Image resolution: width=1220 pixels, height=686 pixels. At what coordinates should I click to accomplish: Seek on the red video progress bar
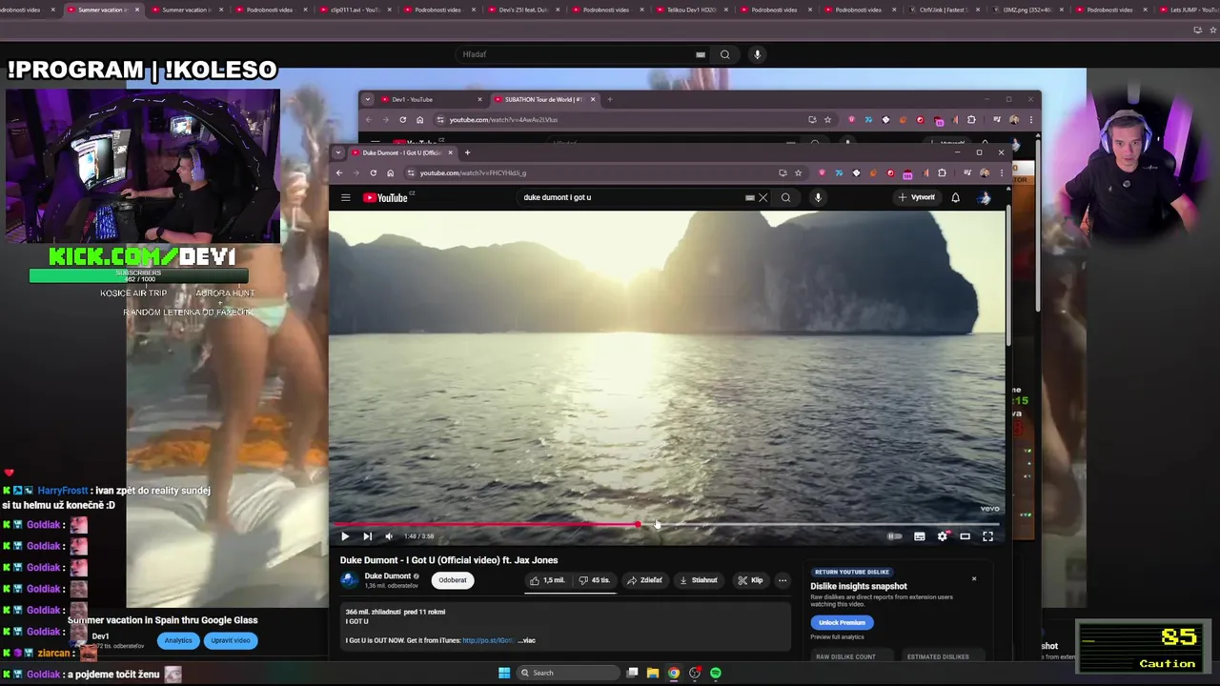[666, 524]
